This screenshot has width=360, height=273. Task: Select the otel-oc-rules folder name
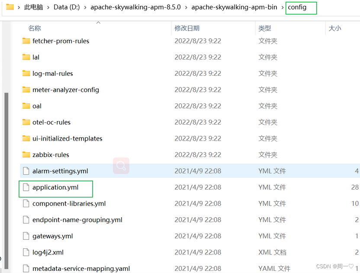click(51, 122)
